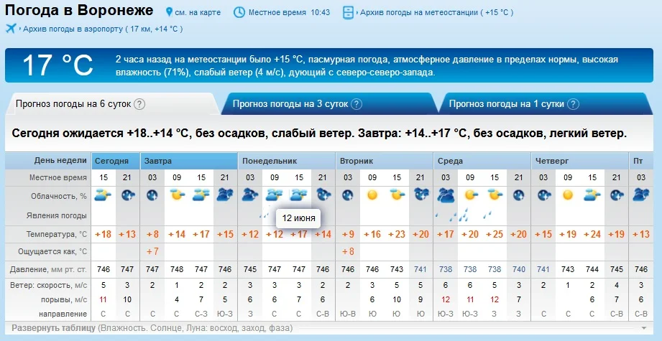Click heavy cloud icon for Среда 03:00
The height and width of the screenshot is (341, 662).
(446, 197)
